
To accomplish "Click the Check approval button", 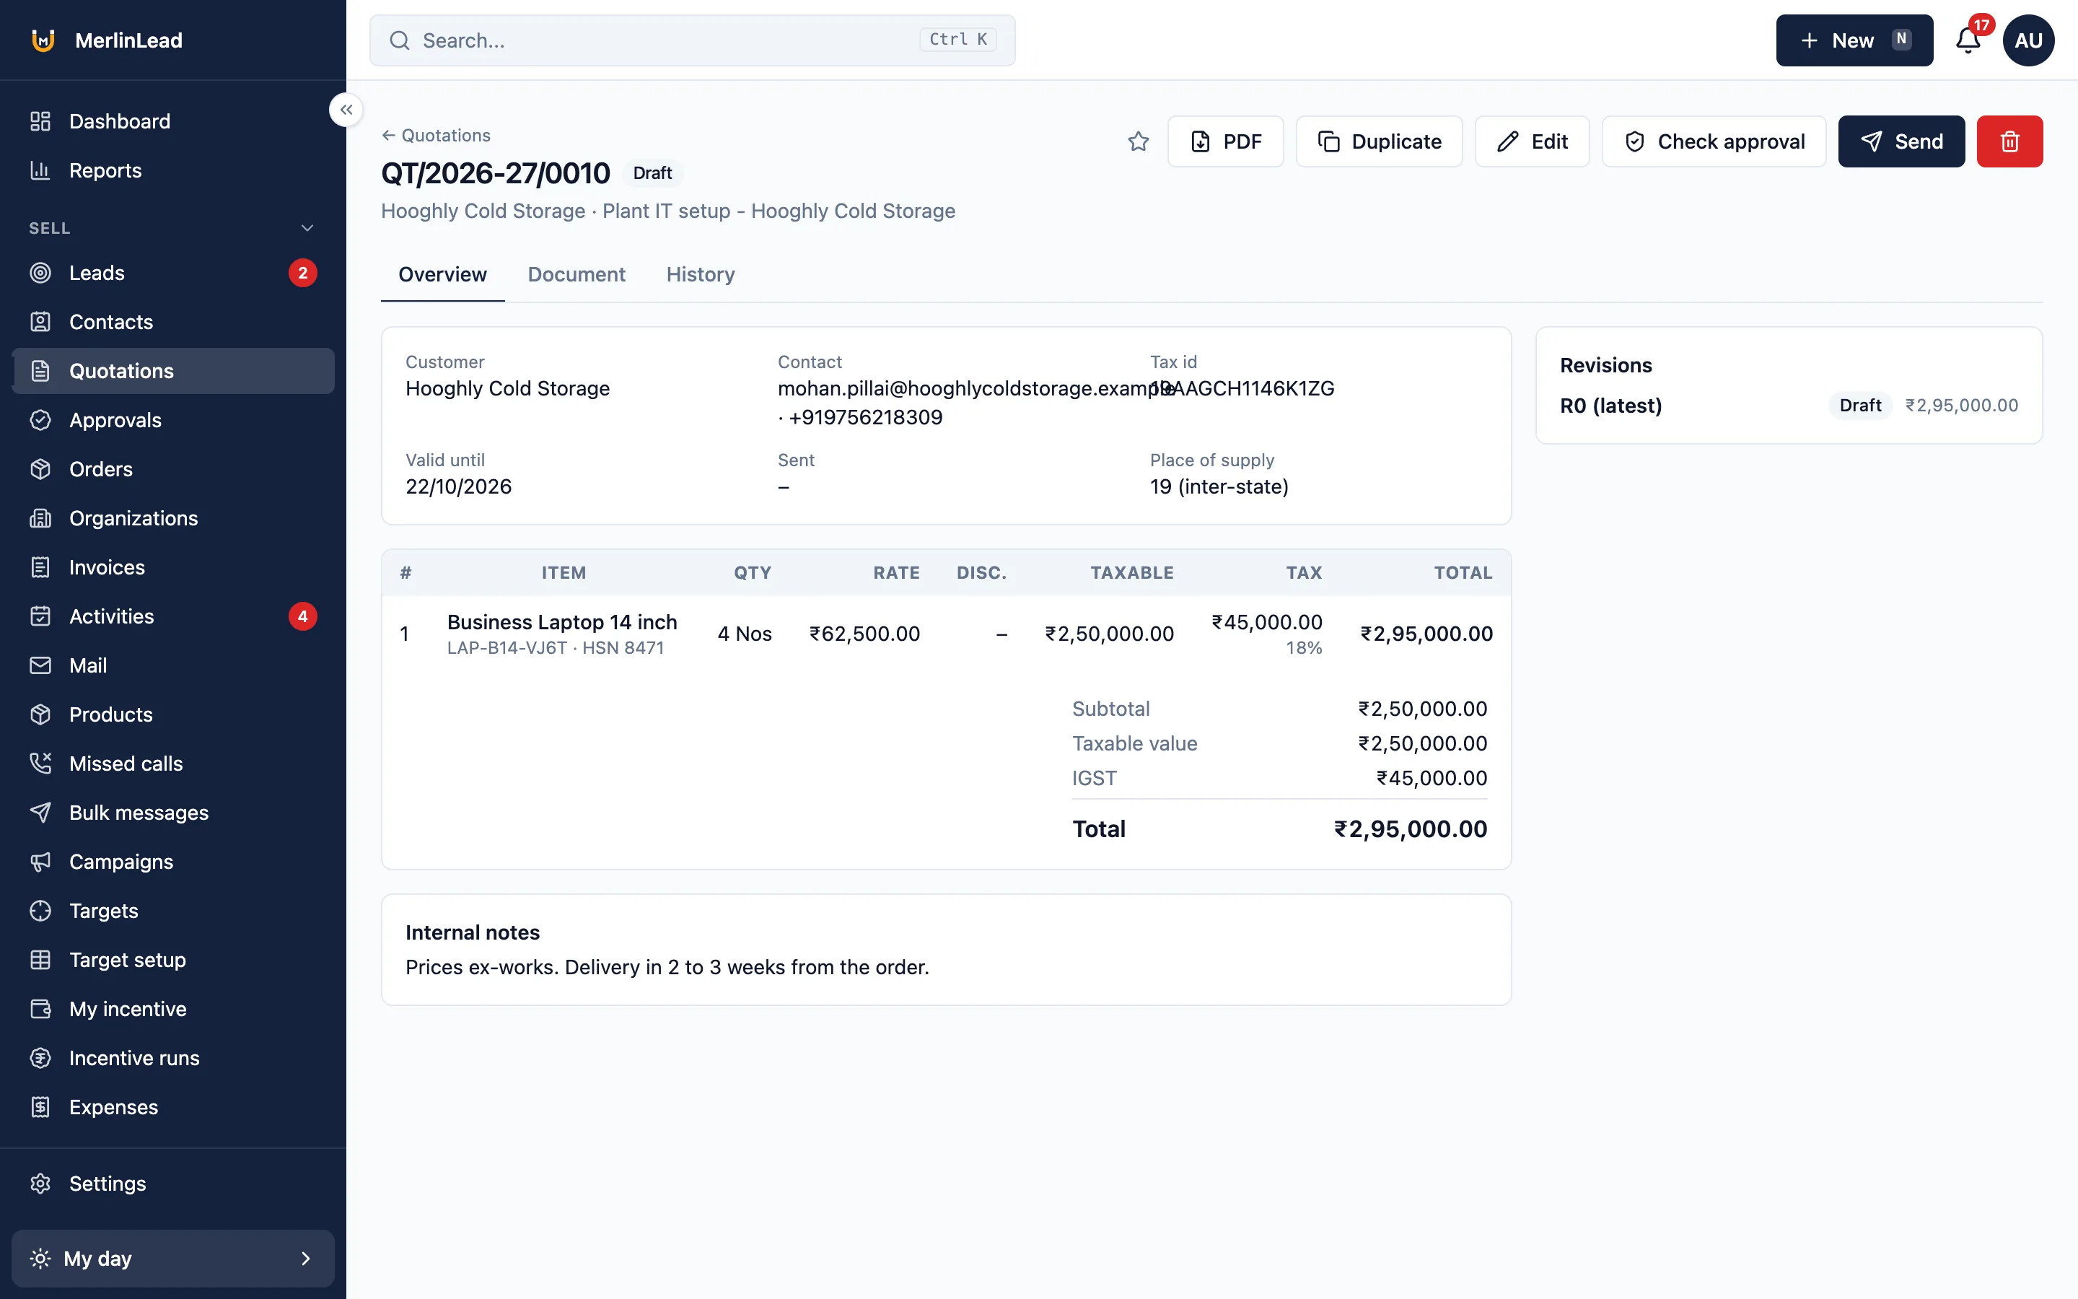I will pos(1714,141).
